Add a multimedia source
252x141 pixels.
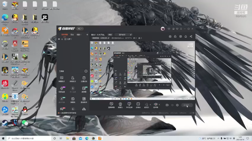(x=138, y=105)
